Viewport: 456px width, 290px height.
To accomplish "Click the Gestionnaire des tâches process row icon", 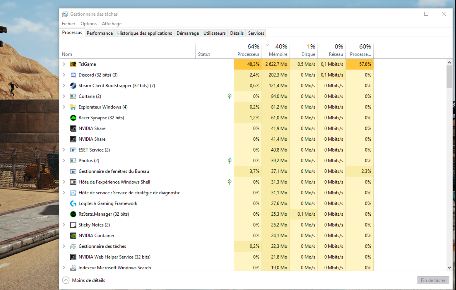I will coord(73,246).
